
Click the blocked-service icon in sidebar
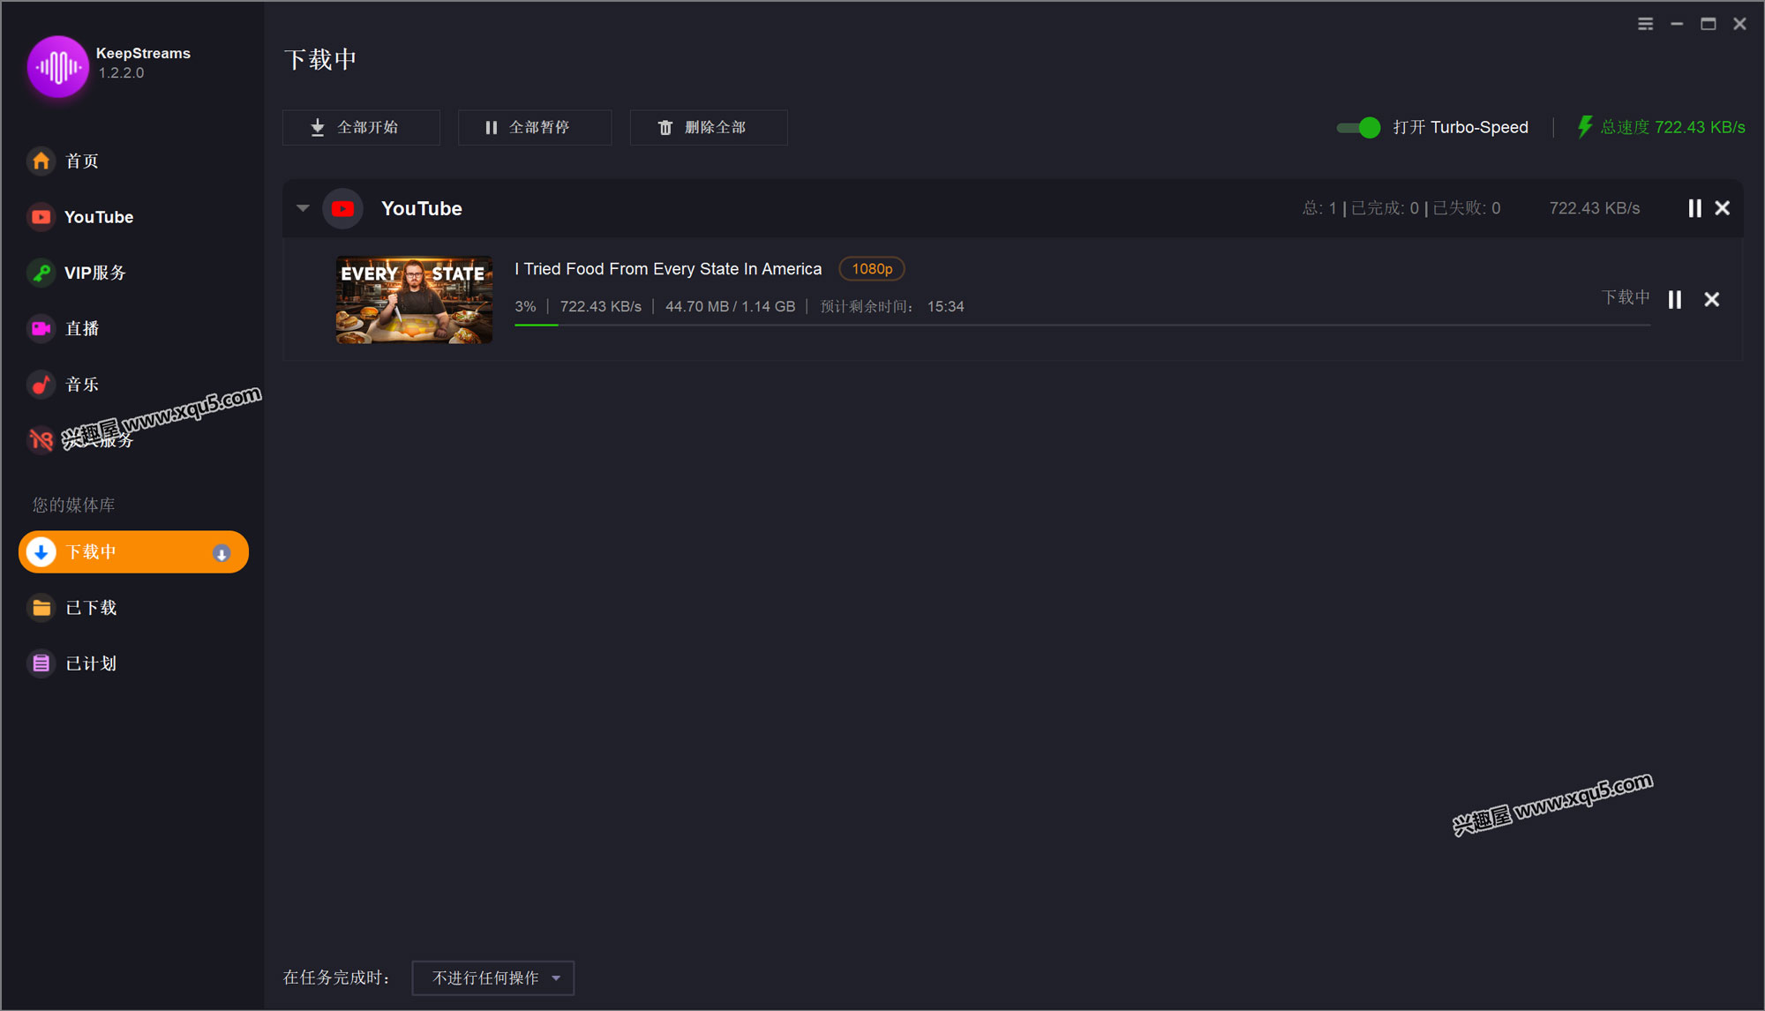[41, 439]
